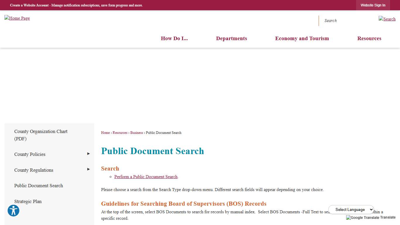Viewport: 400px width, 225px height.
Task: Open the Select Language dropdown
Action: pyautogui.click(x=351, y=209)
